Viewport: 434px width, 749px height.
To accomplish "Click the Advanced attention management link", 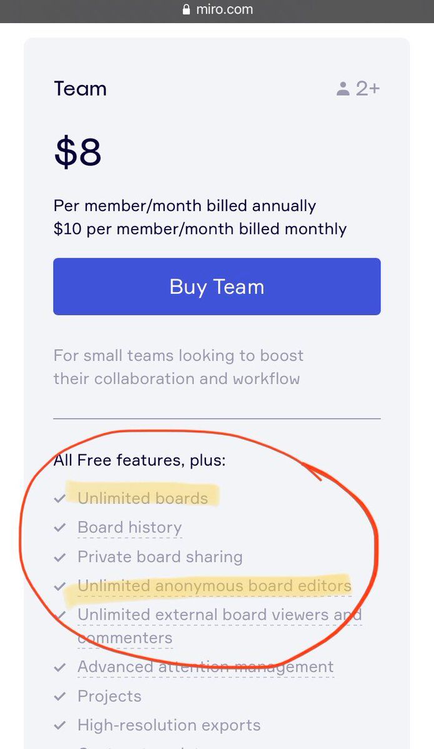I will [205, 667].
